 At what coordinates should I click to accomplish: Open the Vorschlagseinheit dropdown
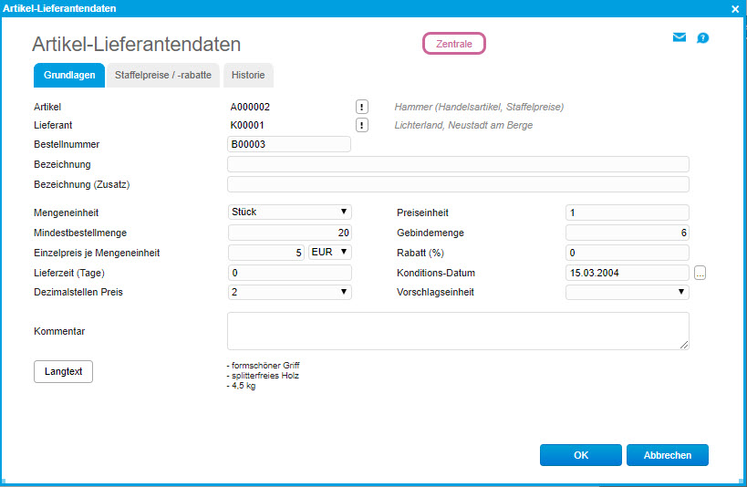click(x=627, y=292)
